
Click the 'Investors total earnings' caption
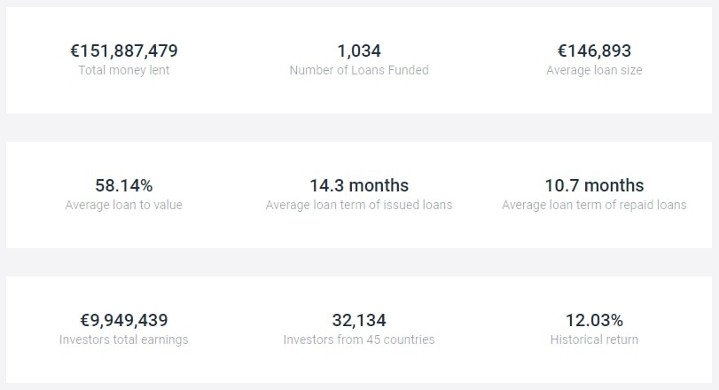pyautogui.click(x=124, y=339)
